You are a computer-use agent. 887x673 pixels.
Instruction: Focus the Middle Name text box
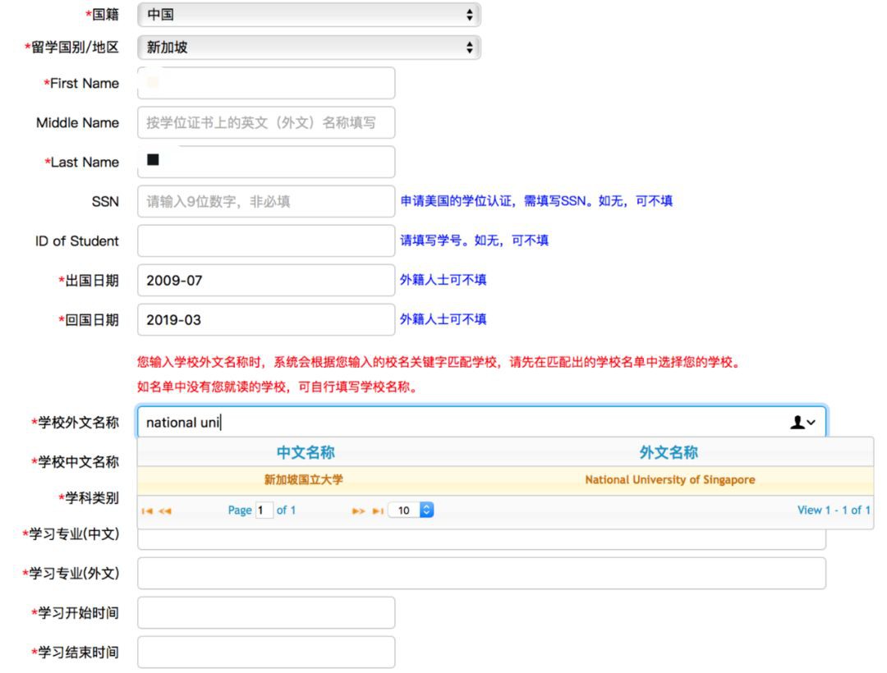coord(266,123)
